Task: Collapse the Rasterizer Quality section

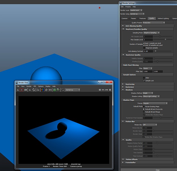Action: 123,55
